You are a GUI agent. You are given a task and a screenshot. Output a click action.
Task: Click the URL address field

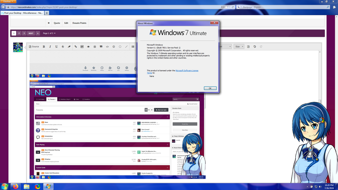[114, 7]
